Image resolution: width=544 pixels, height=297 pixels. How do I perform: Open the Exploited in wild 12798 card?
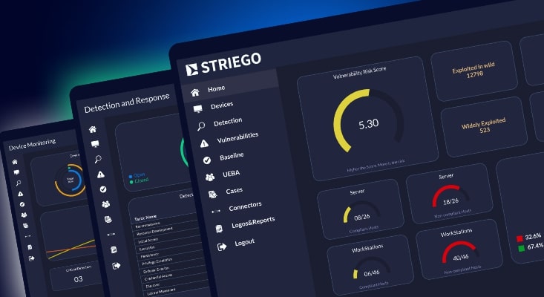tap(473, 71)
